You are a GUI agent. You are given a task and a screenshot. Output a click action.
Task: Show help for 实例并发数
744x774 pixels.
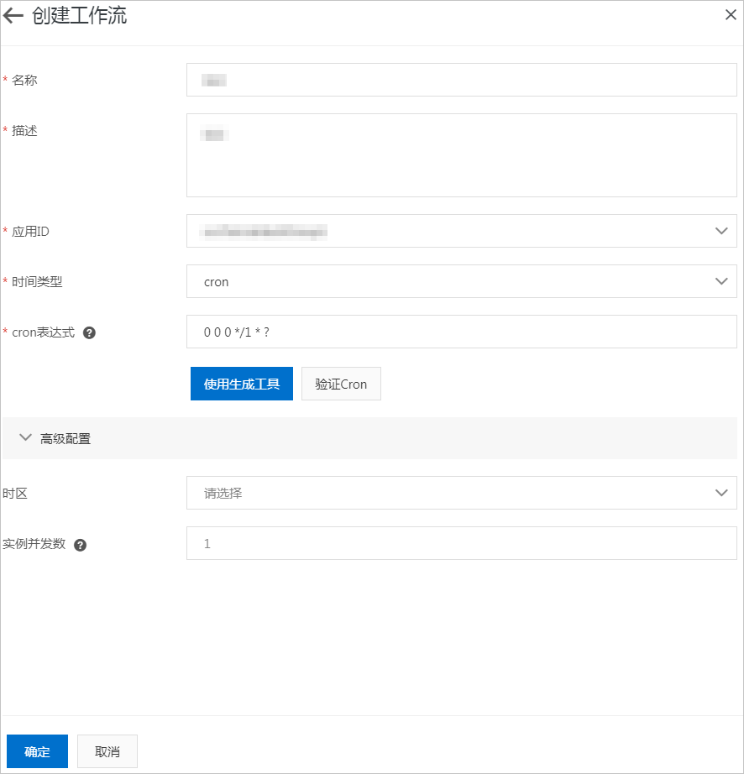click(80, 545)
